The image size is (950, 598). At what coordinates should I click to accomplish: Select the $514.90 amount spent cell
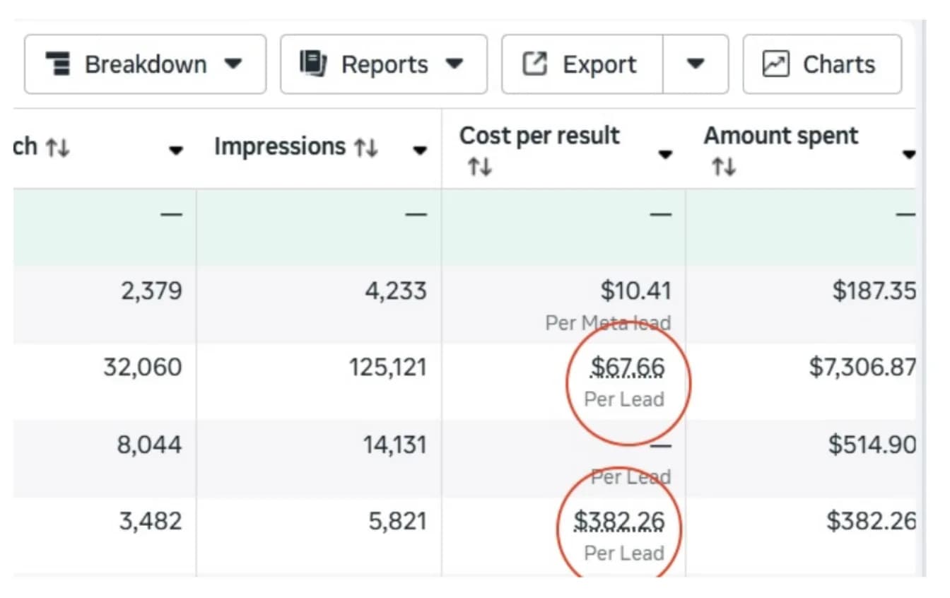pyautogui.click(x=872, y=445)
